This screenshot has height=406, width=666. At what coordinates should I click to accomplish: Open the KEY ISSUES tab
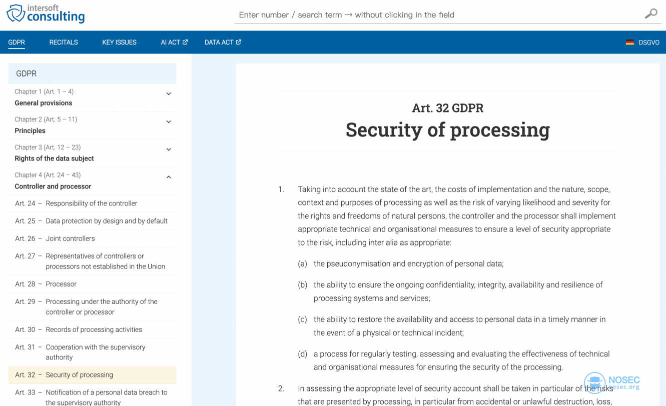click(119, 42)
